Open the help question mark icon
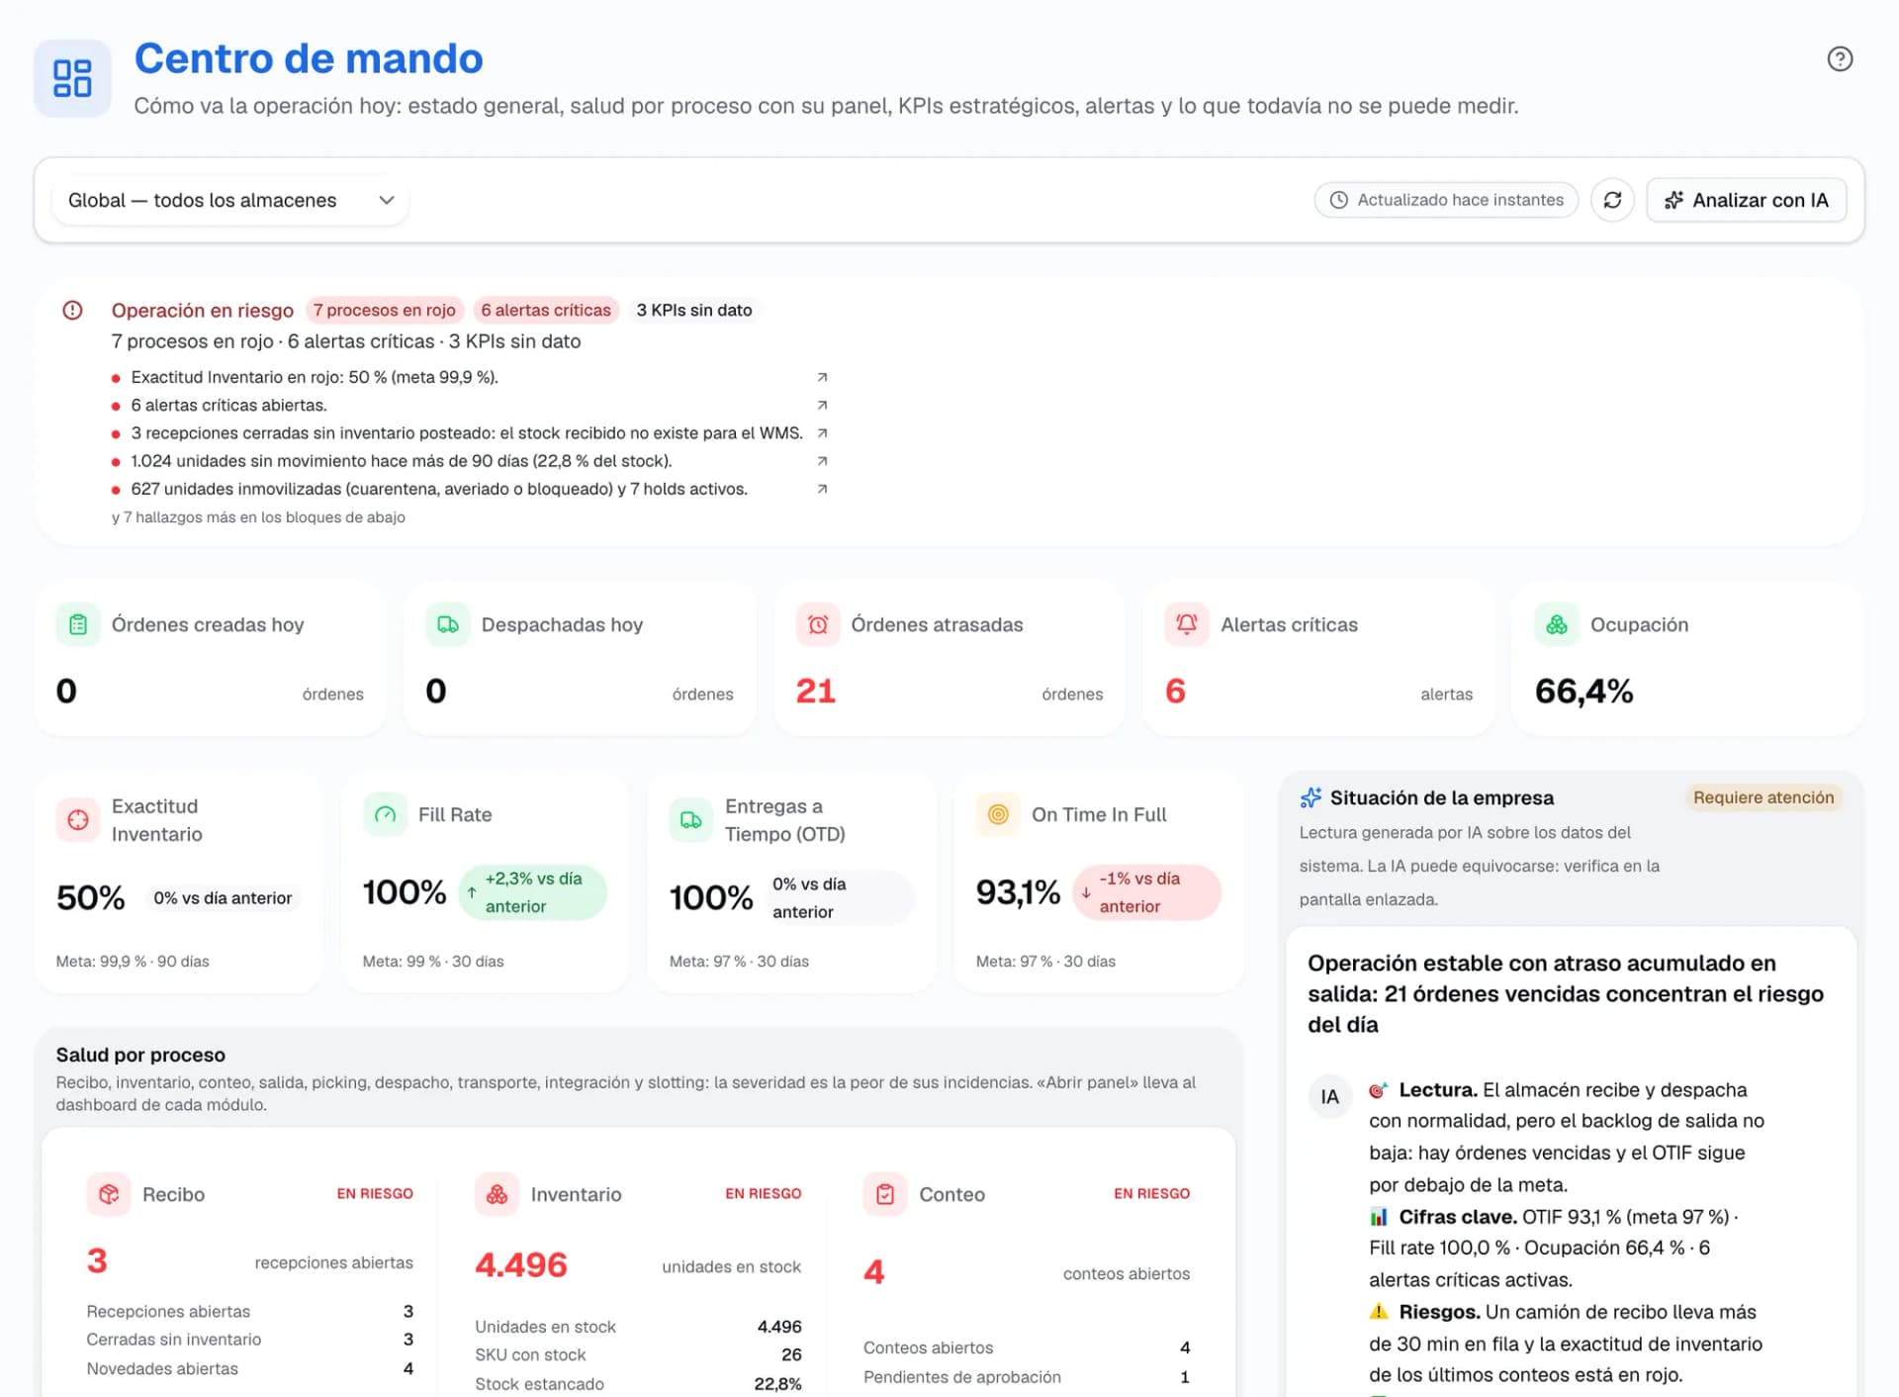This screenshot has width=1899, height=1397. coord(1840,59)
